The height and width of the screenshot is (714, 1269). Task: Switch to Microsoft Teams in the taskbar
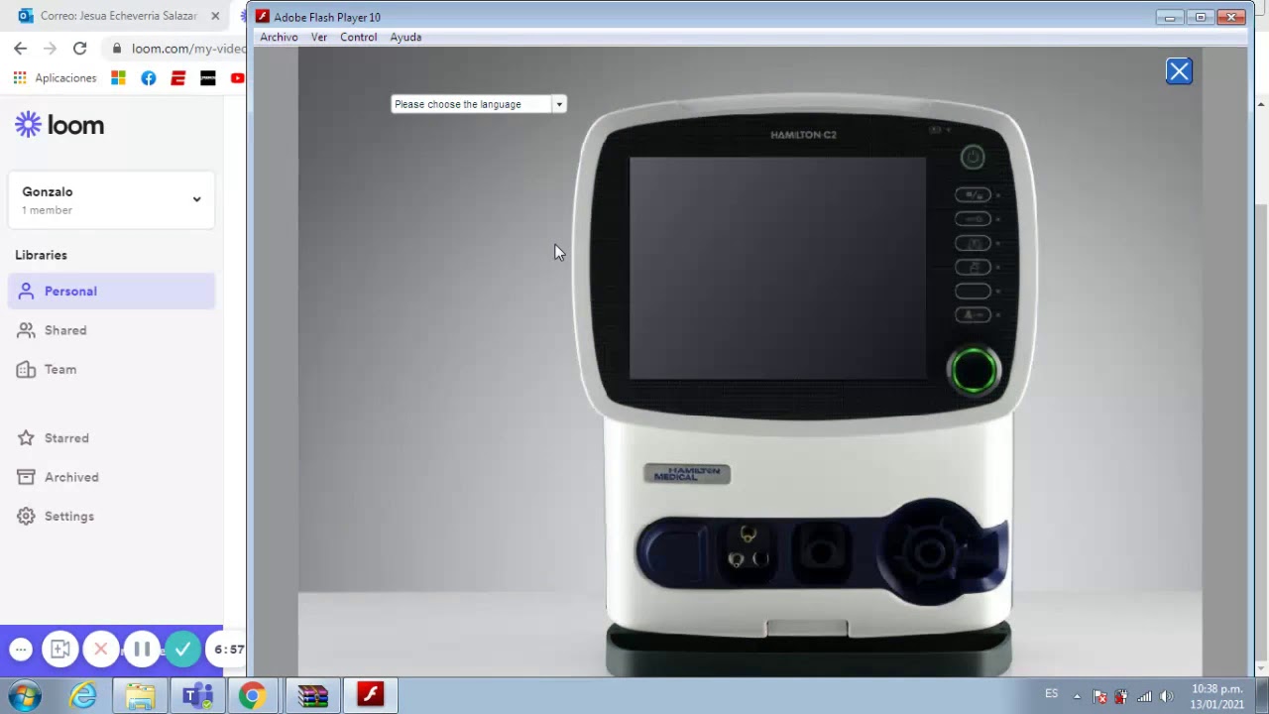[x=197, y=696]
